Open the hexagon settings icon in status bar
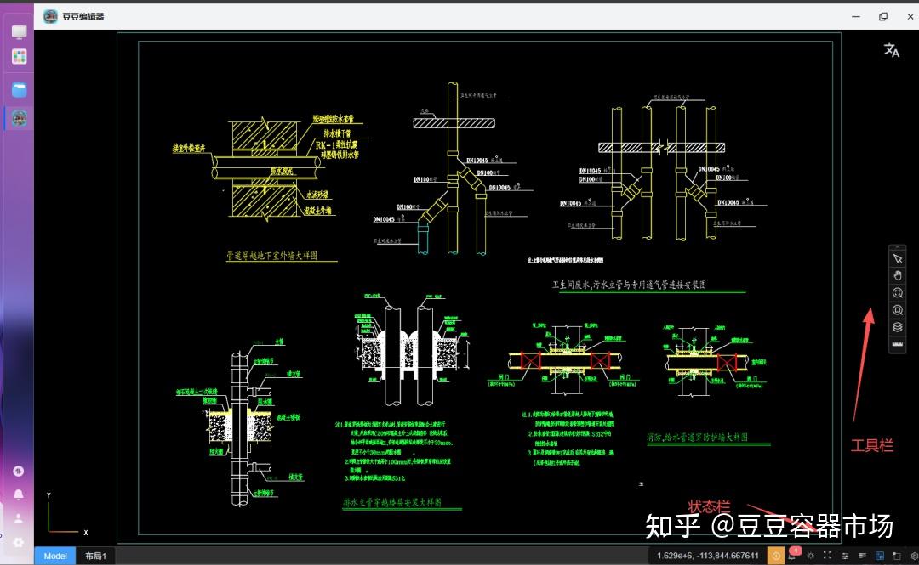The height and width of the screenshot is (565, 919). tap(914, 556)
